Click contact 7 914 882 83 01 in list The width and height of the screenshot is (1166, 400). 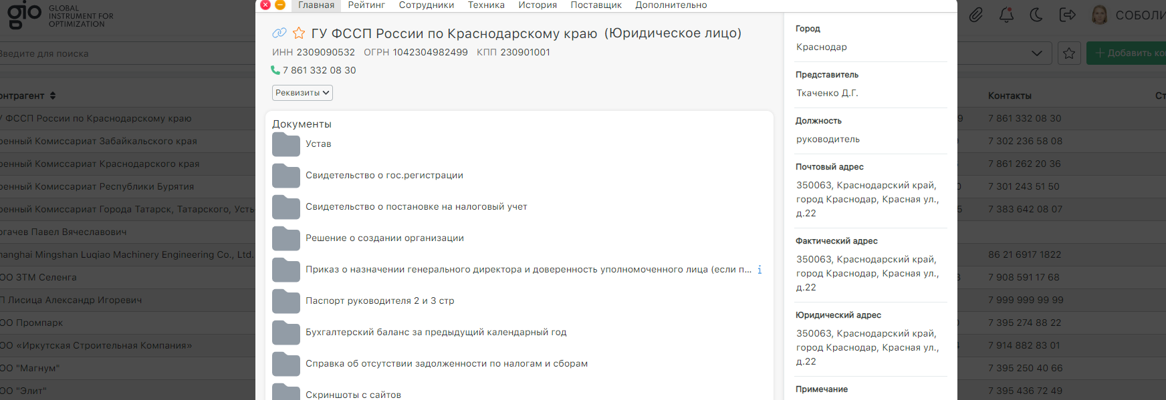click(x=1024, y=345)
